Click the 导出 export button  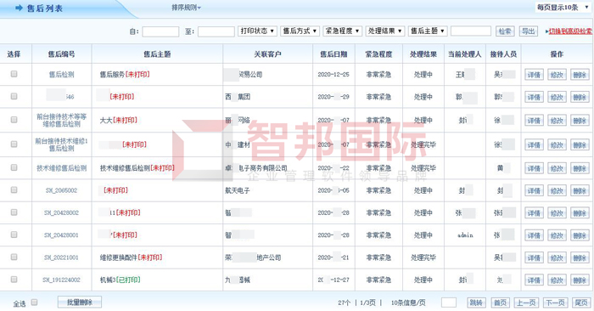(x=529, y=31)
